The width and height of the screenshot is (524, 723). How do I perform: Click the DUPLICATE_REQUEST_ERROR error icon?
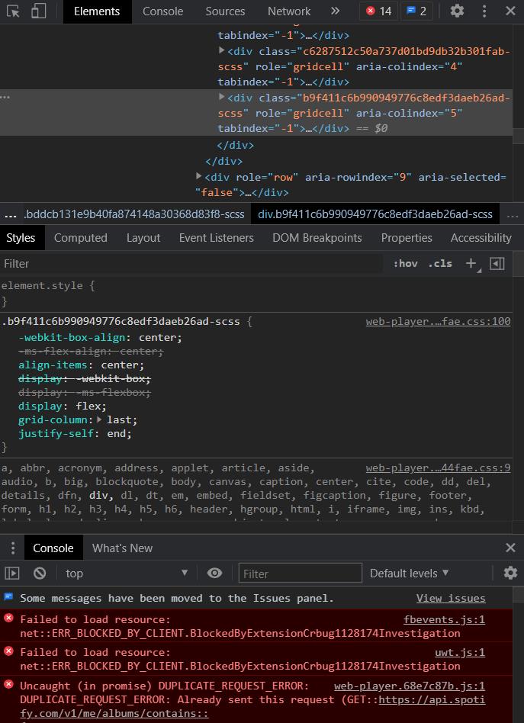point(8,684)
